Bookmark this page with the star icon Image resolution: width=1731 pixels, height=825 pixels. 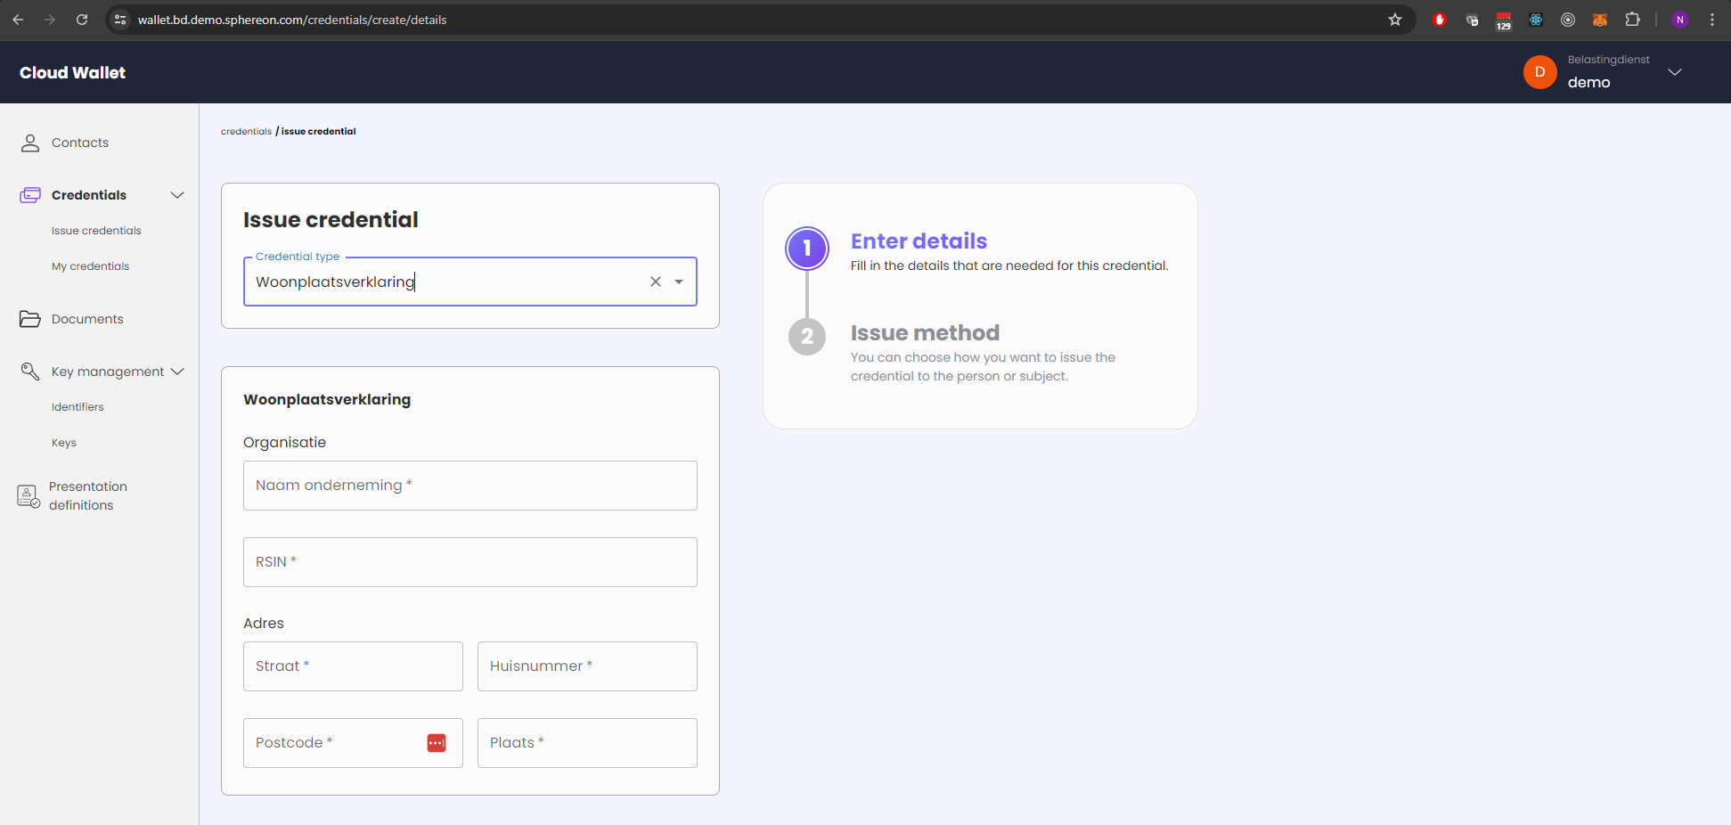[x=1395, y=20]
